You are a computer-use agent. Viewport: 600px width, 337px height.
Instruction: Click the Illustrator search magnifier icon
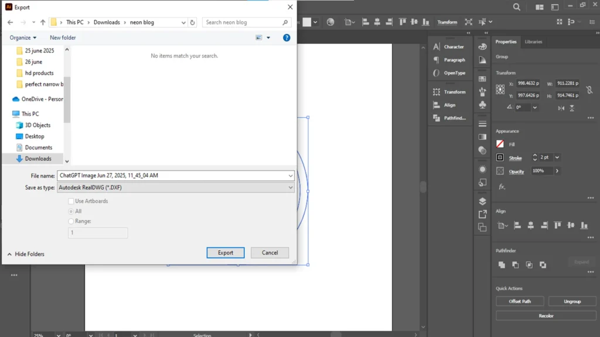[517, 7]
